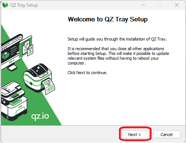Image resolution: width=186 pixels, height=143 pixels.
Task: Minimize the QZ Tray Setup window
Action: click(x=143, y=5)
